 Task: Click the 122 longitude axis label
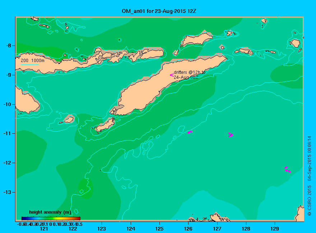(x=73, y=229)
